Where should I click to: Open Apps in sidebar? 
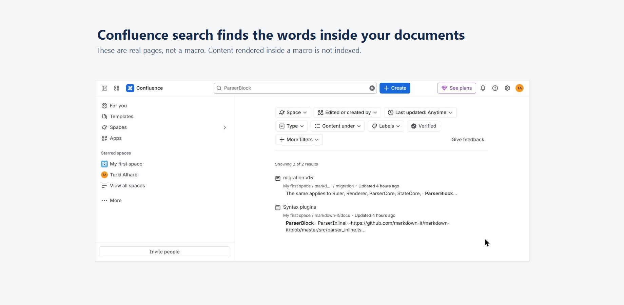[116, 138]
